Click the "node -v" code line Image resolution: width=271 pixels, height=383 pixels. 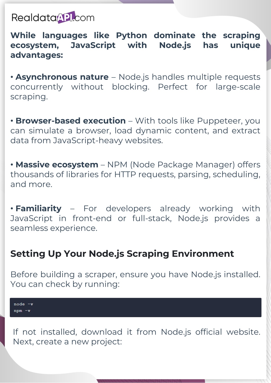click(x=23, y=304)
